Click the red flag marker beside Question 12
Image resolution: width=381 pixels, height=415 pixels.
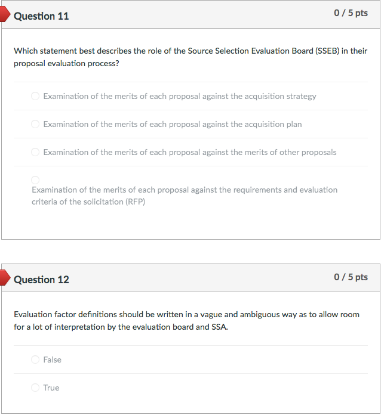click(5, 278)
